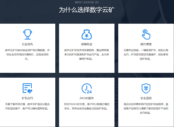Click the yen money bag icon
This screenshot has width=174, height=127.
coord(87,34)
